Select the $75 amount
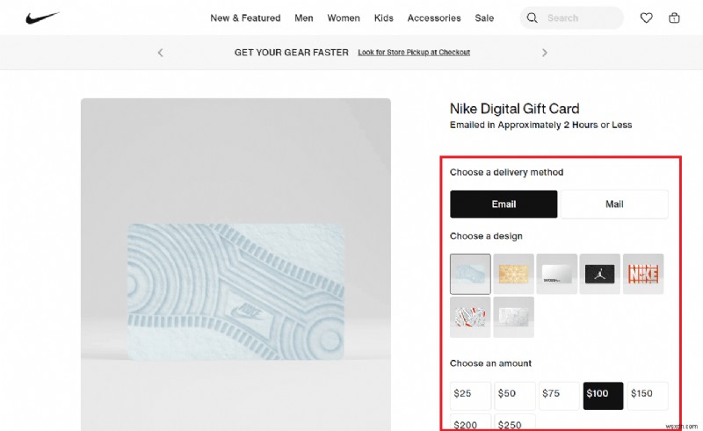 point(559,396)
